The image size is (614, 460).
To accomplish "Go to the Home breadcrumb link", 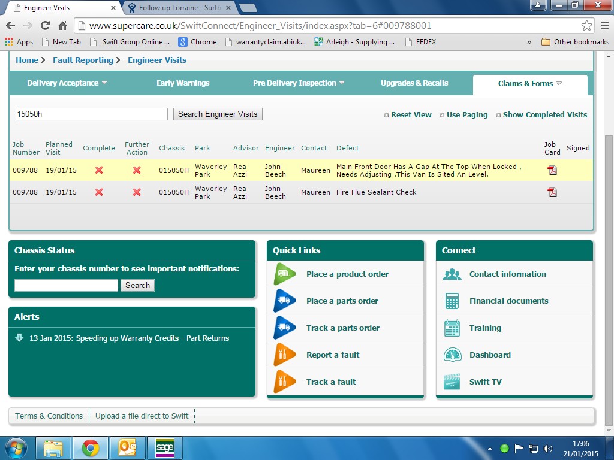I will pos(27,60).
